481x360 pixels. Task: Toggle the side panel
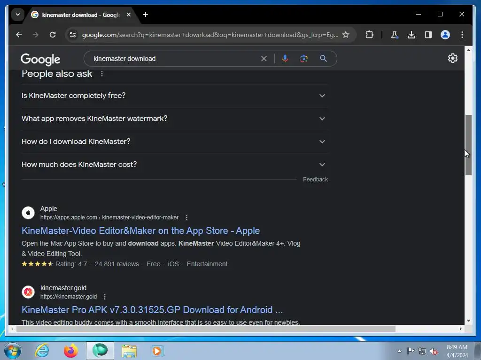pyautogui.click(x=428, y=35)
